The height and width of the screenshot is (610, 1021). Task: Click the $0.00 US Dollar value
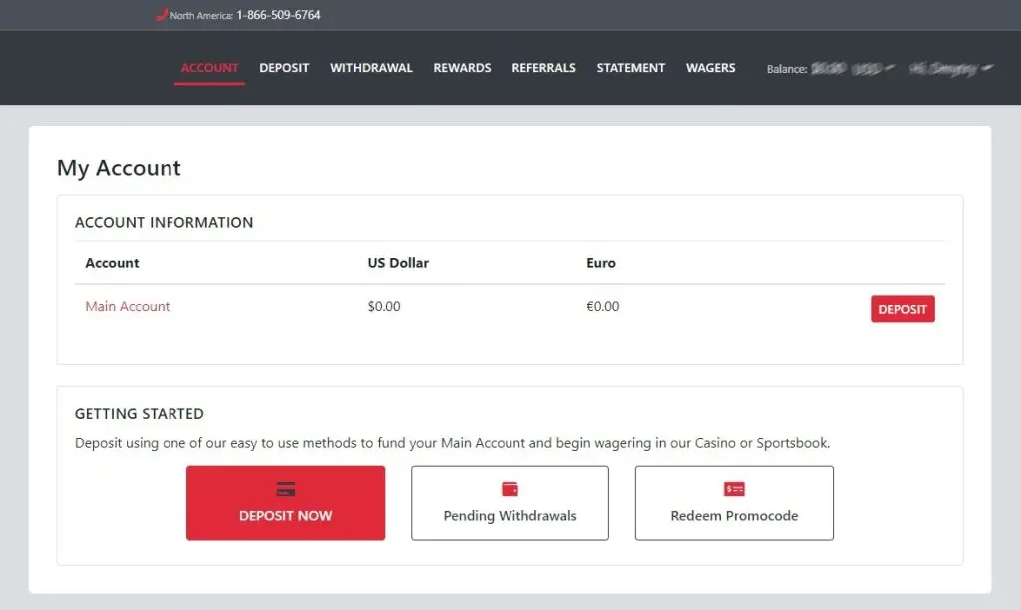[384, 306]
